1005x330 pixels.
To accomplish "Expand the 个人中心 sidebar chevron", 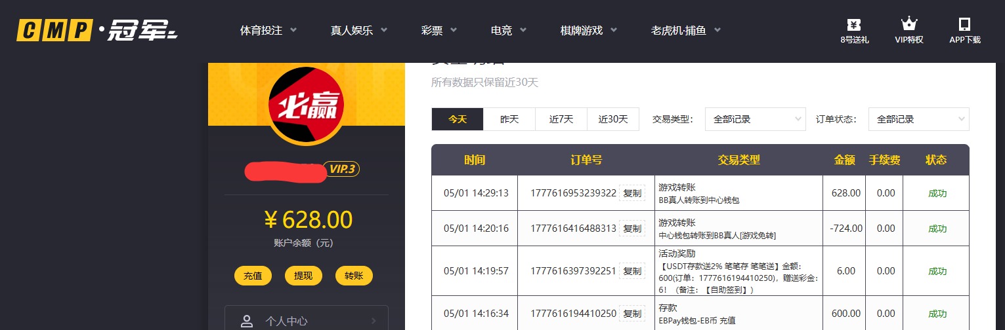I will tap(374, 321).
